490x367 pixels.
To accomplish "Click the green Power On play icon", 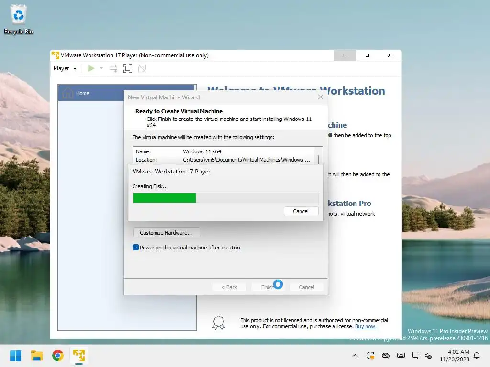I will click(91, 68).
